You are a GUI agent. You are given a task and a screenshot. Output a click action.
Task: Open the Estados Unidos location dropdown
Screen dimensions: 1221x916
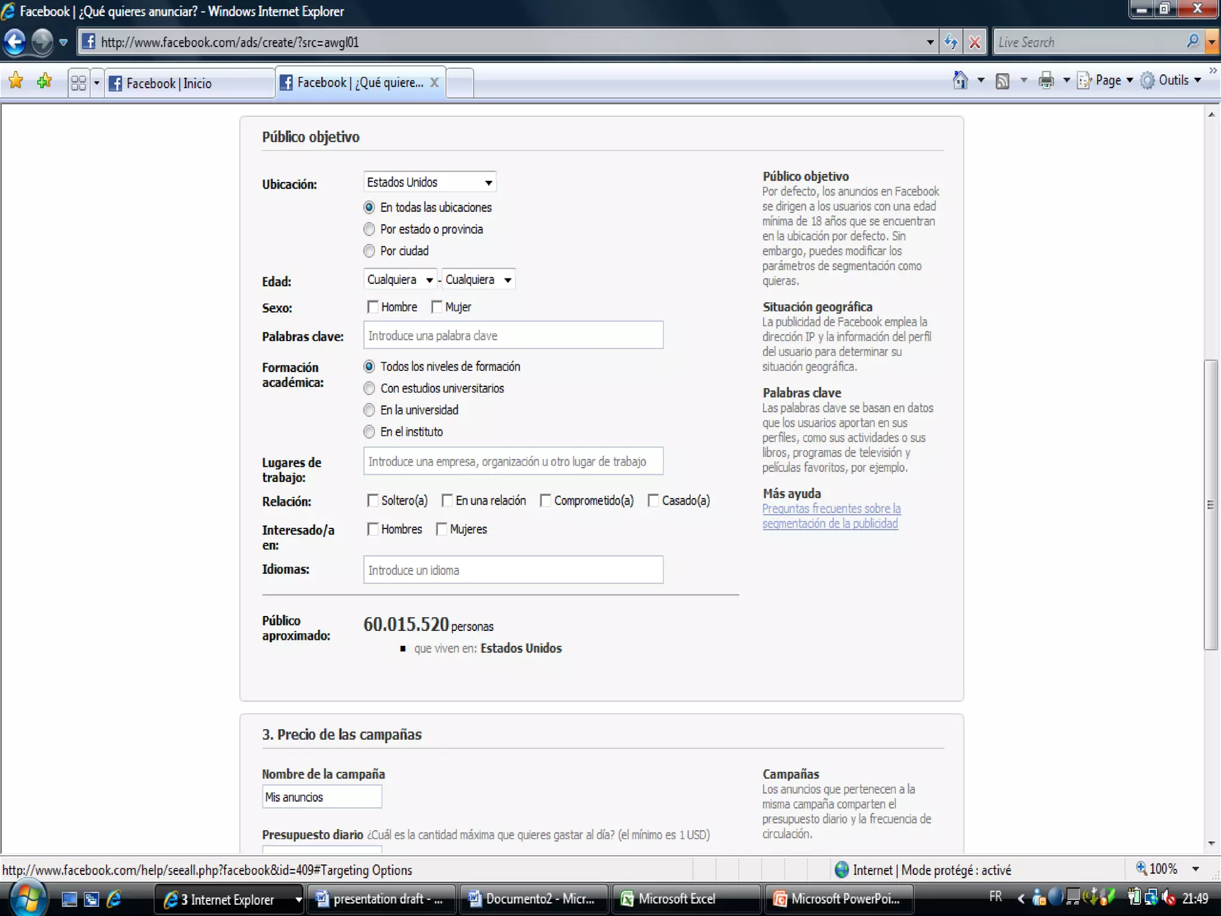[429, 182]
